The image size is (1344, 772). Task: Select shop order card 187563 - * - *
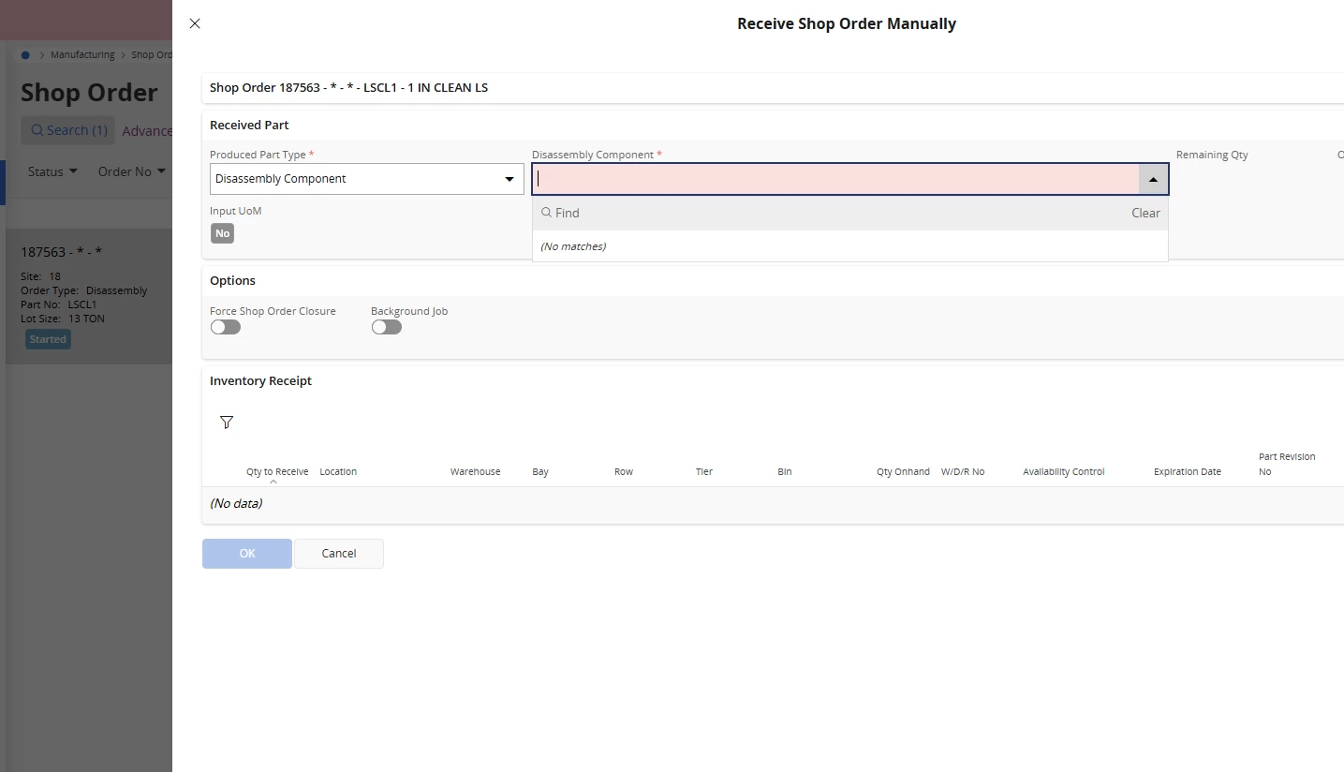89,296
